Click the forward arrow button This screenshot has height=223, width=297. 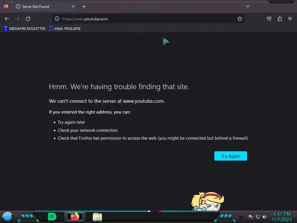17,19
